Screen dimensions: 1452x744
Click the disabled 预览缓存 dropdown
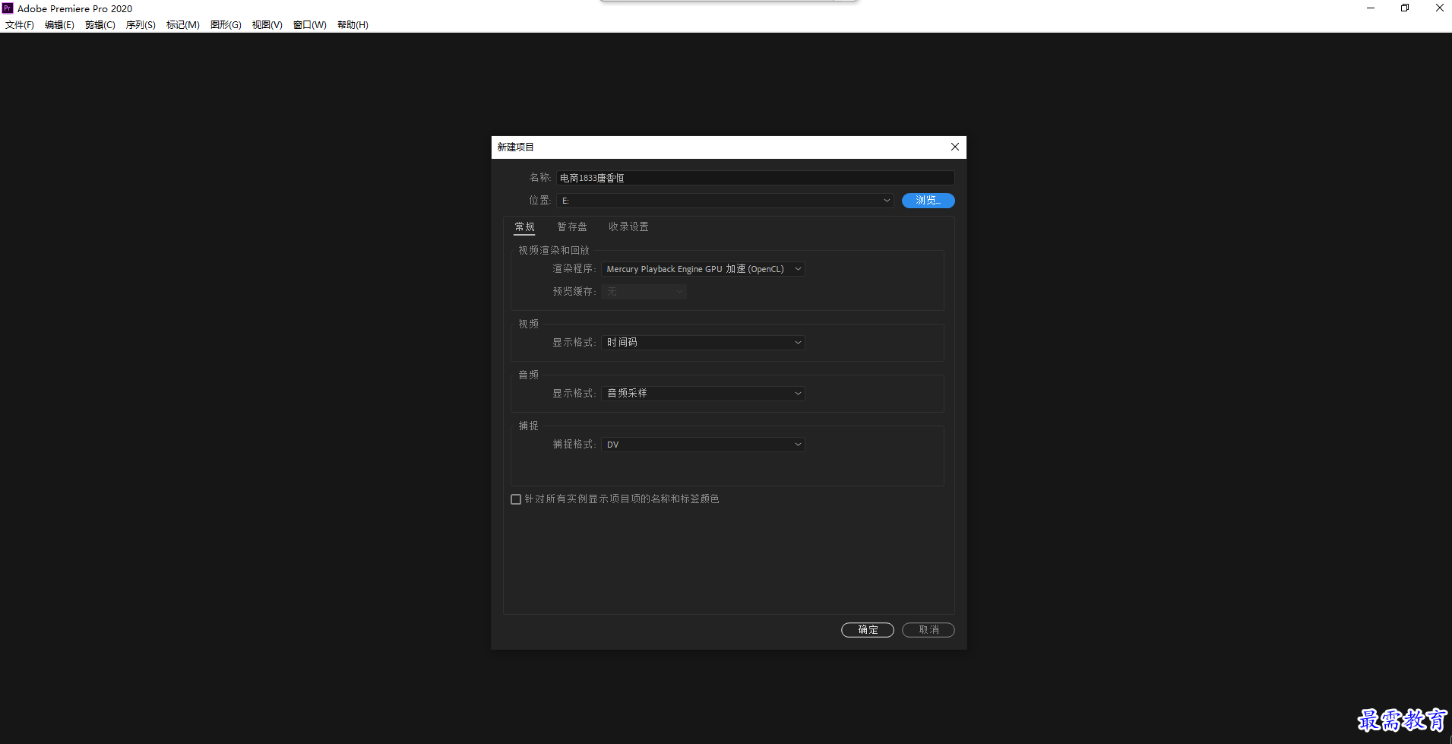[x=644, y=292]
